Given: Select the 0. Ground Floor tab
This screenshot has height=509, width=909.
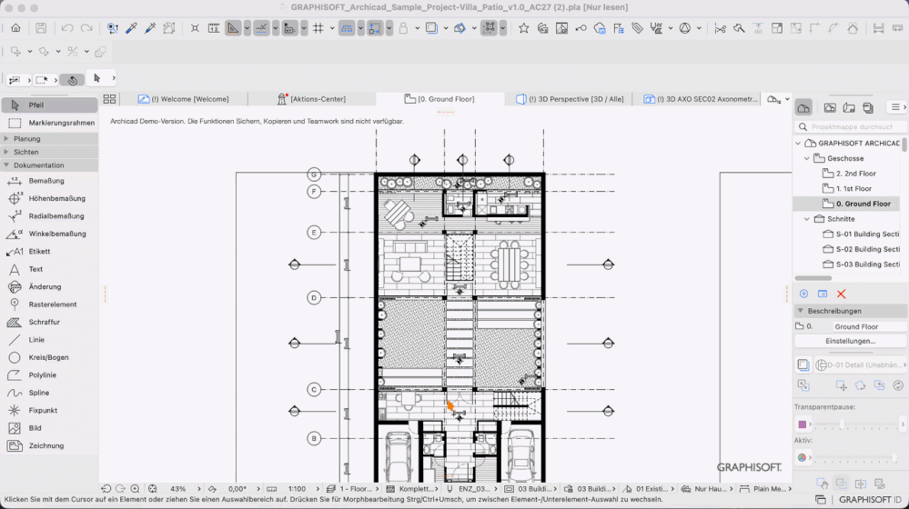Looking at the screenshot, I should [439, 99].
